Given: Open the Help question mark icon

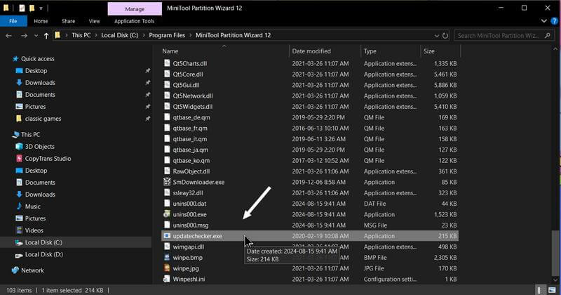Looking at the screenshot, I should [554, 21].
